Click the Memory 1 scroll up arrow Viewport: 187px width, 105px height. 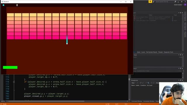pyautogui.click(x=183, y=73)
